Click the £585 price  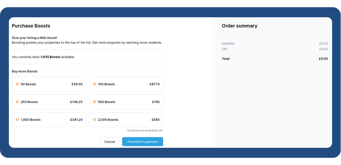[x=156, y=120]
